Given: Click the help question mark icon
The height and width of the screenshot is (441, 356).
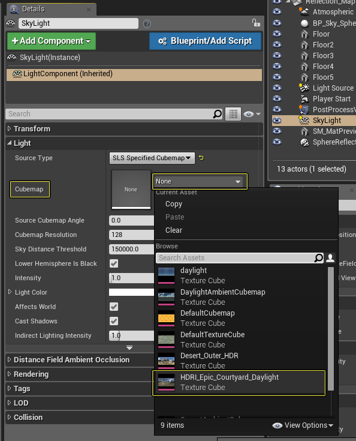Looking at the screenshot, I should 147,24.
